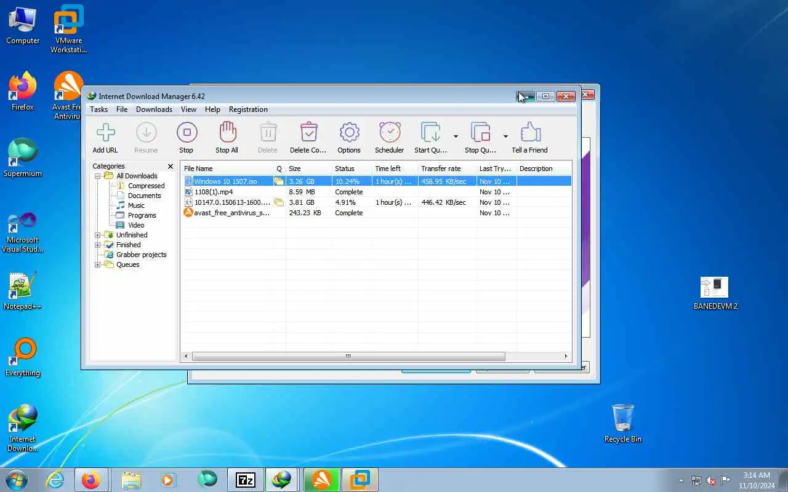This screenshot has height=492, width=788.
Task: Sort by Status column header
Action: [x=352, y=169]
